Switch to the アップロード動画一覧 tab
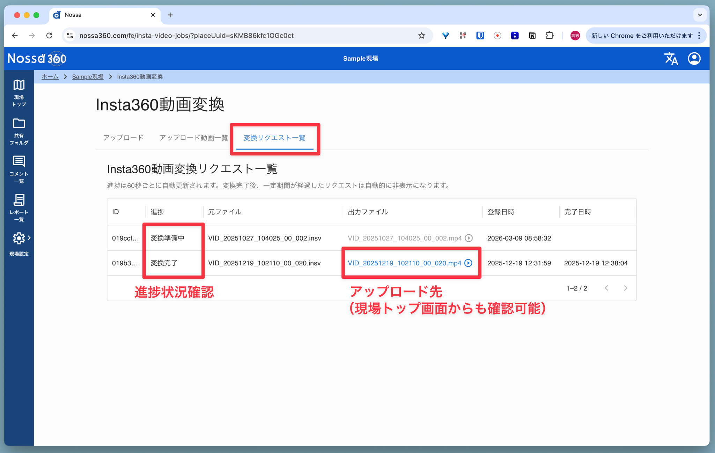The height and width of the screenshot is (453, 715). (193, 138)
